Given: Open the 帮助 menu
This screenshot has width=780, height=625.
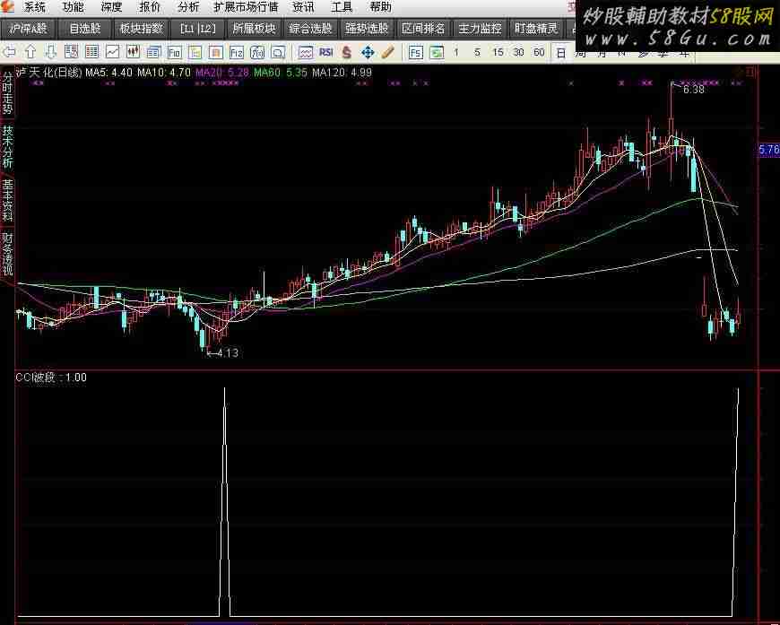Looking at the screenshot, I should tap(380, 7).
